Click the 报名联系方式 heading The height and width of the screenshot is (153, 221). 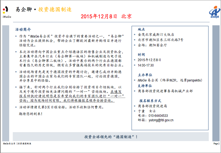pos(150,100)
